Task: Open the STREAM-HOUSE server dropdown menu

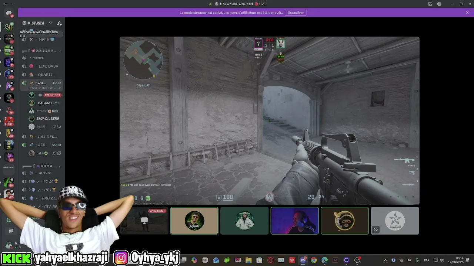Action: point(37,23)
